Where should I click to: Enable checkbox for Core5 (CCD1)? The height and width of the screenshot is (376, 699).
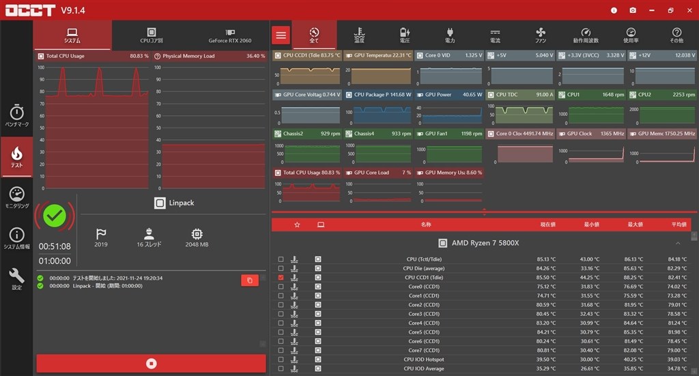point(281,332)
